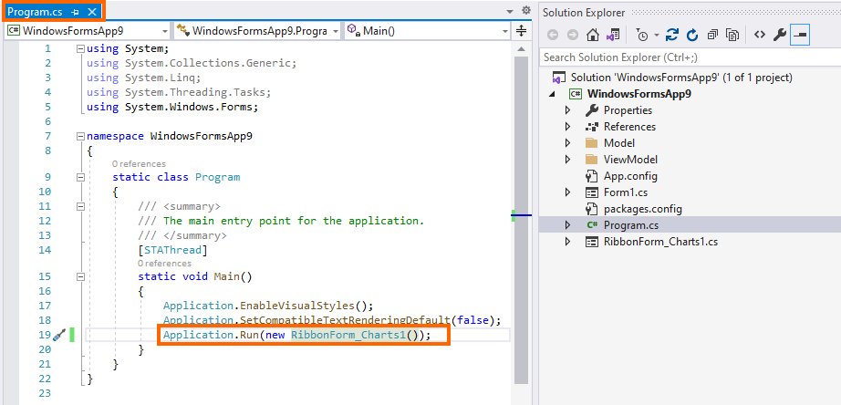Click the STAThread attribute text
Viewport: 841px width, 405px height.
[x=172, y=250]
